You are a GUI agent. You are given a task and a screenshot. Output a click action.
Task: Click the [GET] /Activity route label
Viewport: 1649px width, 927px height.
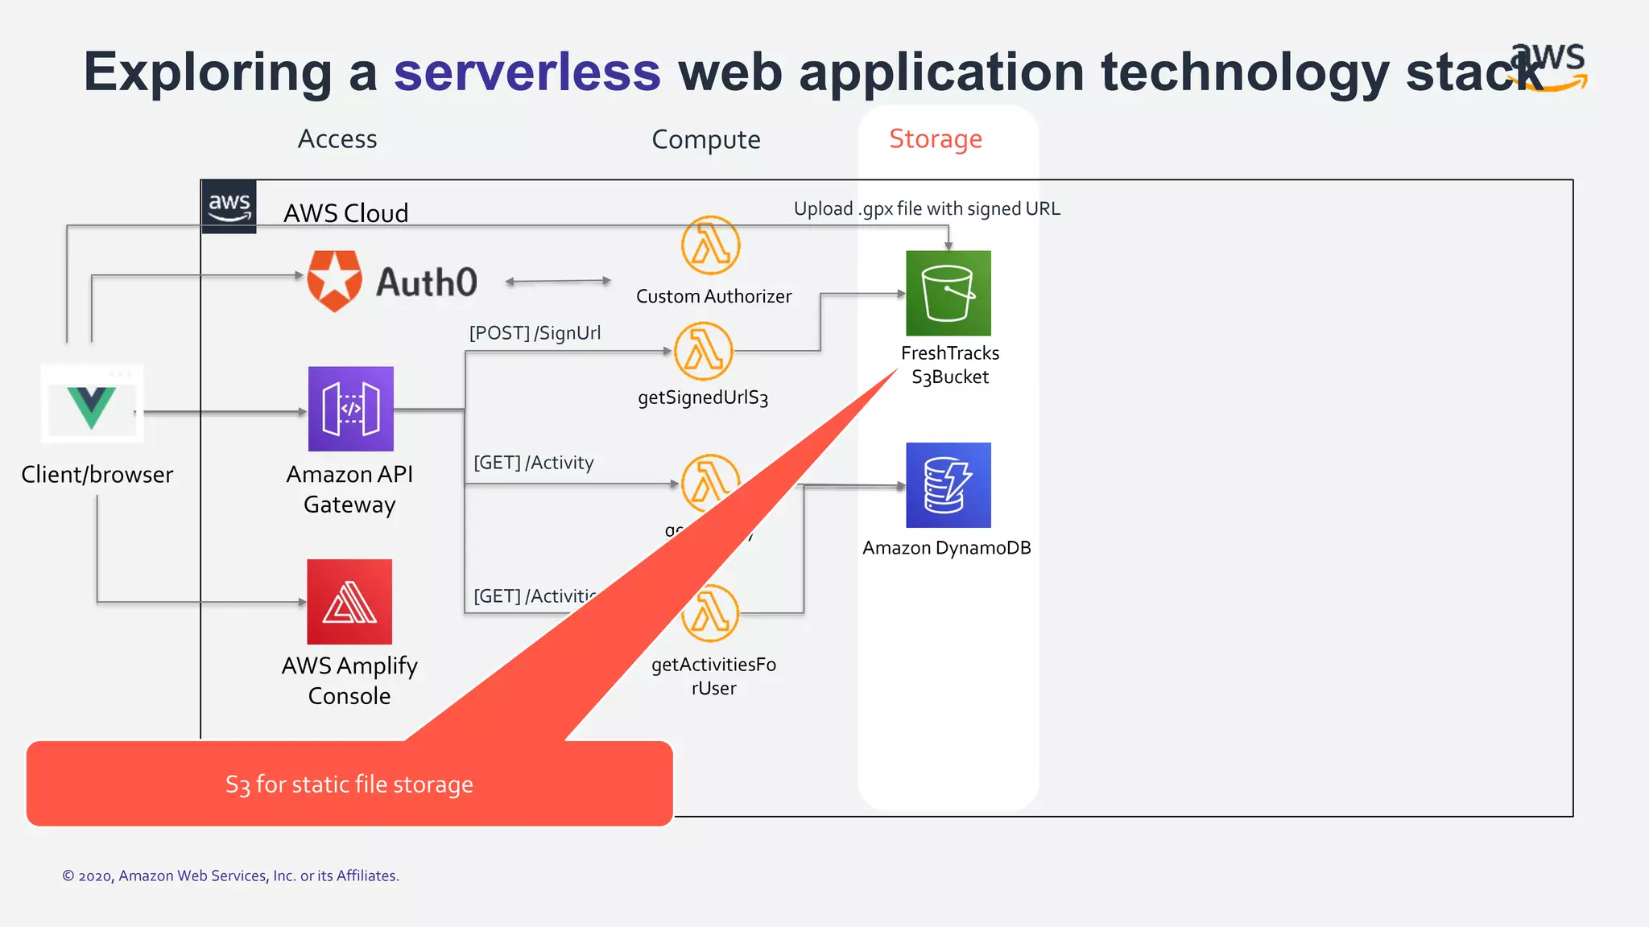pos(533,463)
